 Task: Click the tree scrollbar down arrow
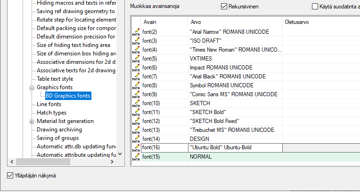[120, 154]
